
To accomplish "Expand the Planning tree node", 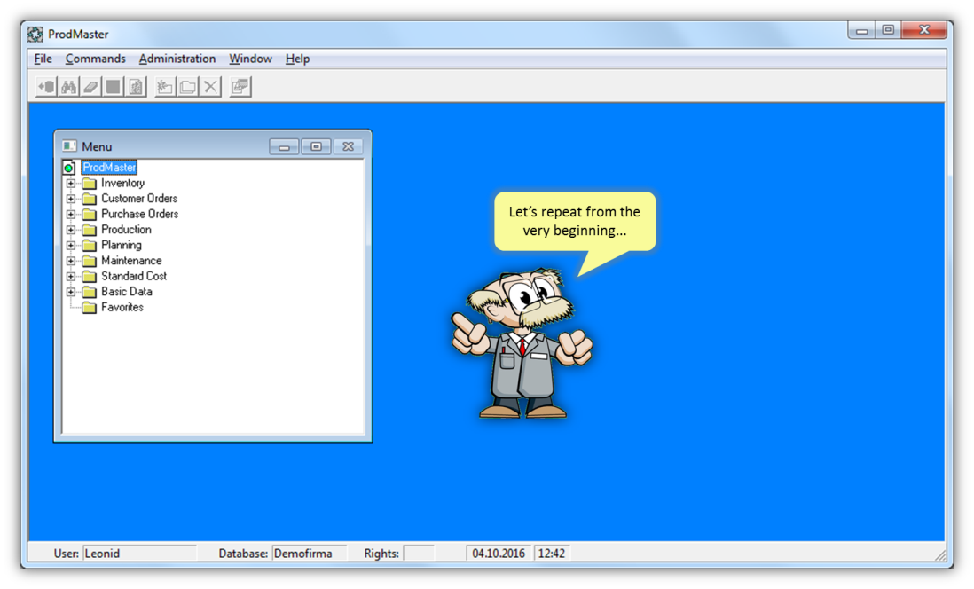I will 71,246.
